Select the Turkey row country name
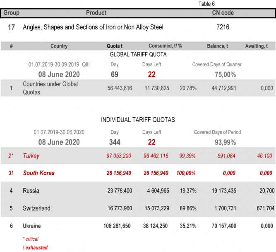 coord(31,156)
